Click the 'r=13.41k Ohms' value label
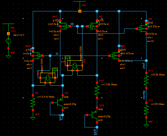The height and width of the screenshot is (136, 167). tap(46, 97)
